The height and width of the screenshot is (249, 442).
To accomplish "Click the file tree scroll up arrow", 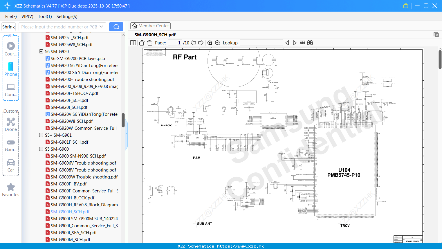I will 123,35.
